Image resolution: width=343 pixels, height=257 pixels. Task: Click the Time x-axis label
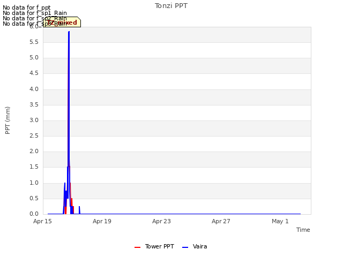point(303,230)
